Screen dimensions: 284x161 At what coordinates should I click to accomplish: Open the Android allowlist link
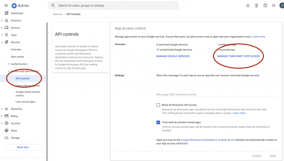click(x=222, y=140)
